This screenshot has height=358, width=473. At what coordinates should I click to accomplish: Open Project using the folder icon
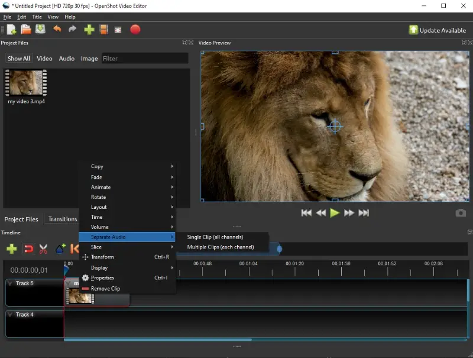26,30
